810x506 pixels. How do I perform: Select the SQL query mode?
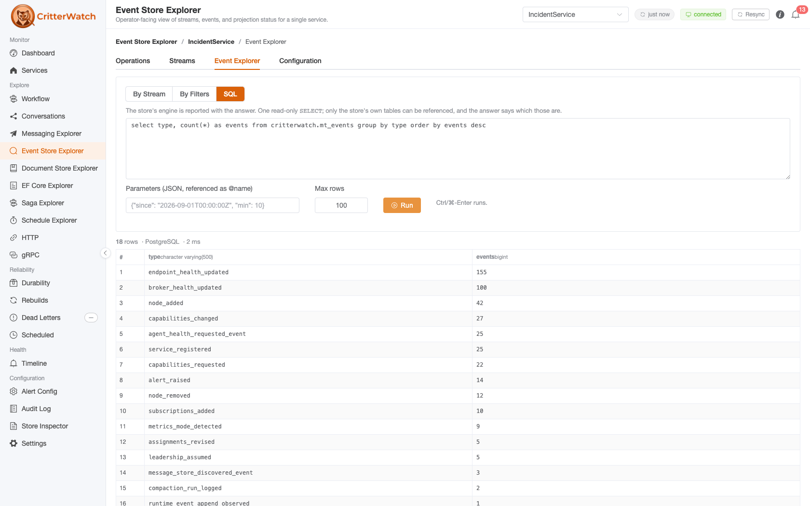(x=230, y=94)
